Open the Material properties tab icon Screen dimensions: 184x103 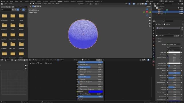(x=154, y=62)
